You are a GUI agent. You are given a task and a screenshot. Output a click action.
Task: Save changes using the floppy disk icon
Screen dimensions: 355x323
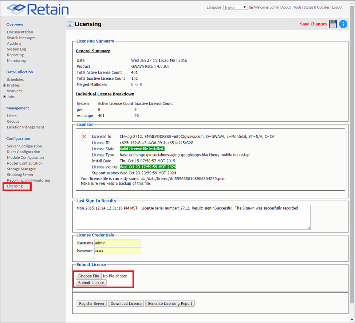point(333,24)
